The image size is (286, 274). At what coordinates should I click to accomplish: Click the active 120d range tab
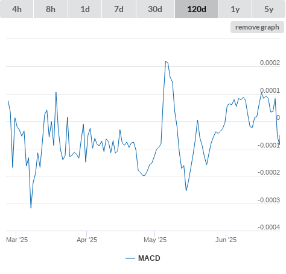click(x=197, y=9)
